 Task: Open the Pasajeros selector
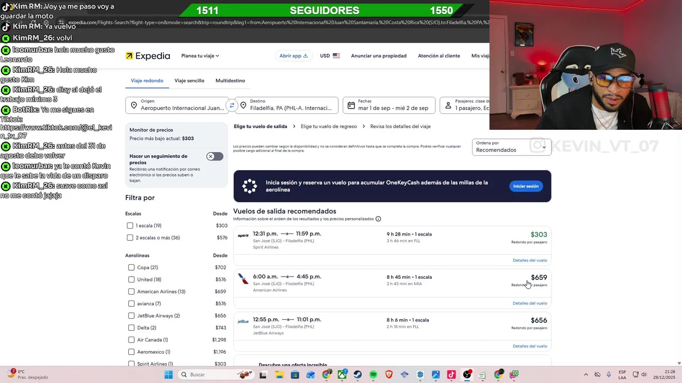(465, 105)
